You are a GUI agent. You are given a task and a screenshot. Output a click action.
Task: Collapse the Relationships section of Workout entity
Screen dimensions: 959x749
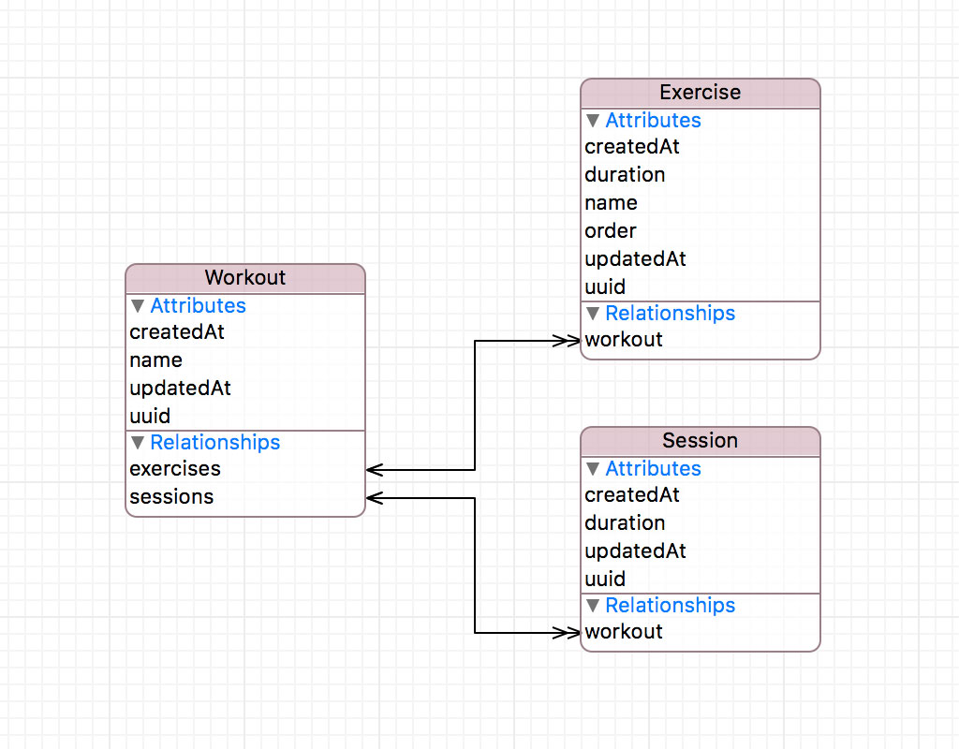pos(137,442)
